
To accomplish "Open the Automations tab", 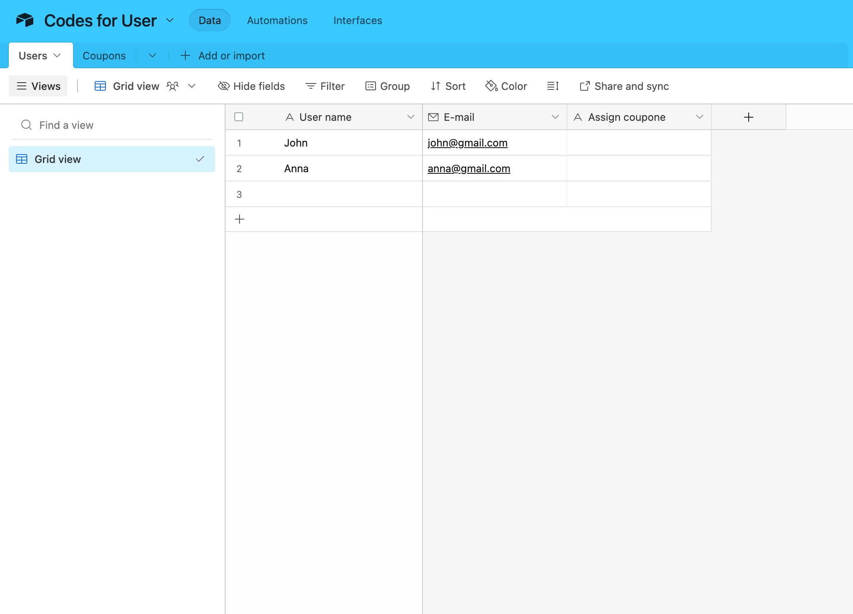I will click(x=277, y=20).
